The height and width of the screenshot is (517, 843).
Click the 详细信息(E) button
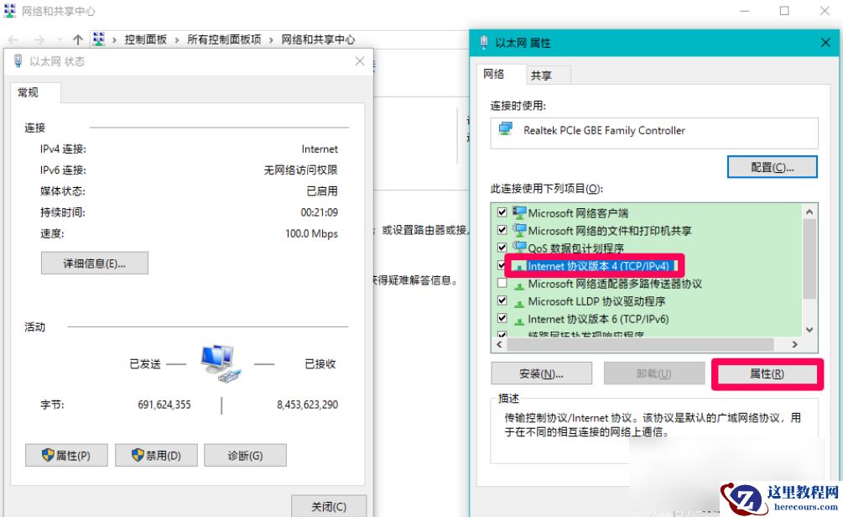point(94,263)
